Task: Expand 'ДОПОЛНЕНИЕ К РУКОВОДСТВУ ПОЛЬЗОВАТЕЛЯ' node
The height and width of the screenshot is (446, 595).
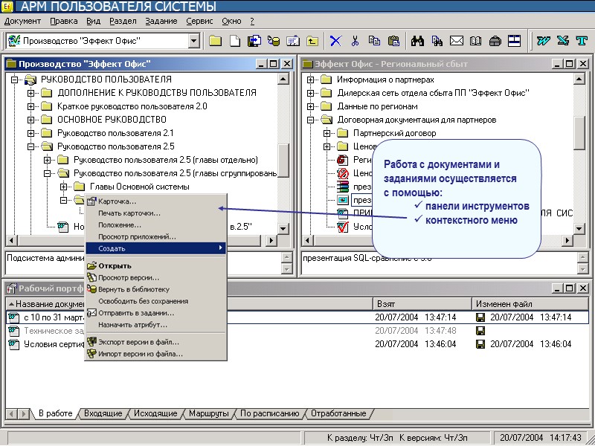Action: coord(30,93)
